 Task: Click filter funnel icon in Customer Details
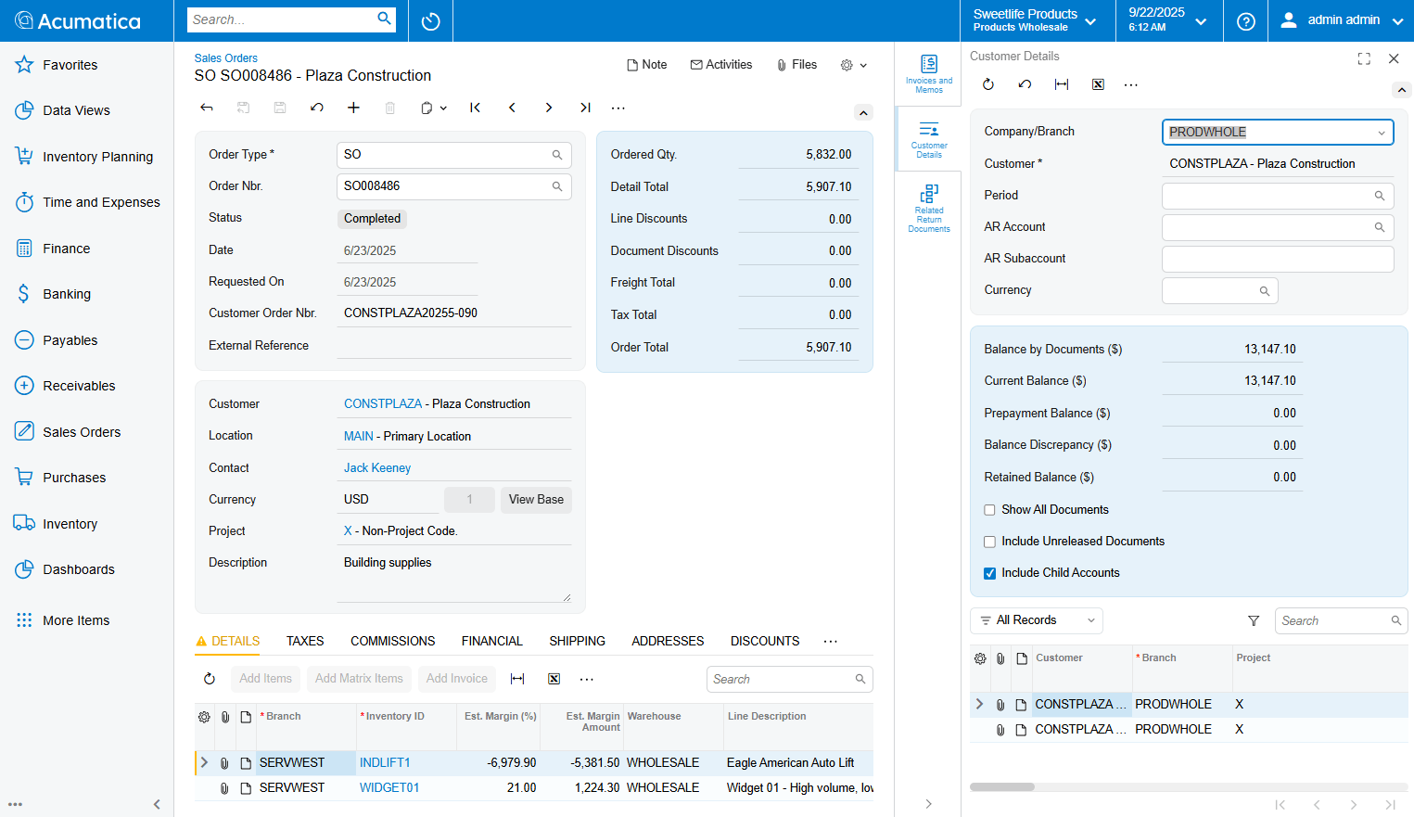pyautogui.click(x=1254, y=620)
